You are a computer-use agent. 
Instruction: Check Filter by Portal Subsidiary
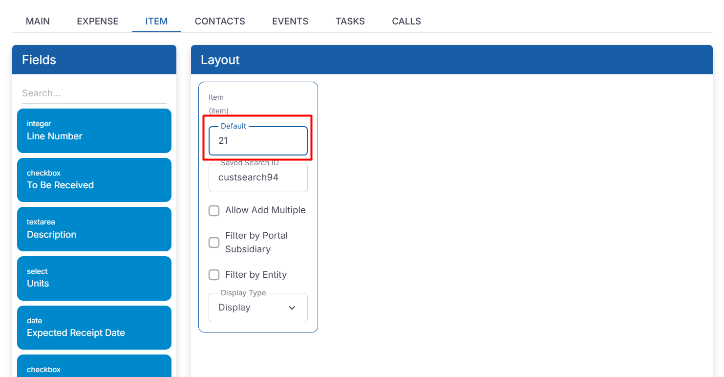coord(214,243)
